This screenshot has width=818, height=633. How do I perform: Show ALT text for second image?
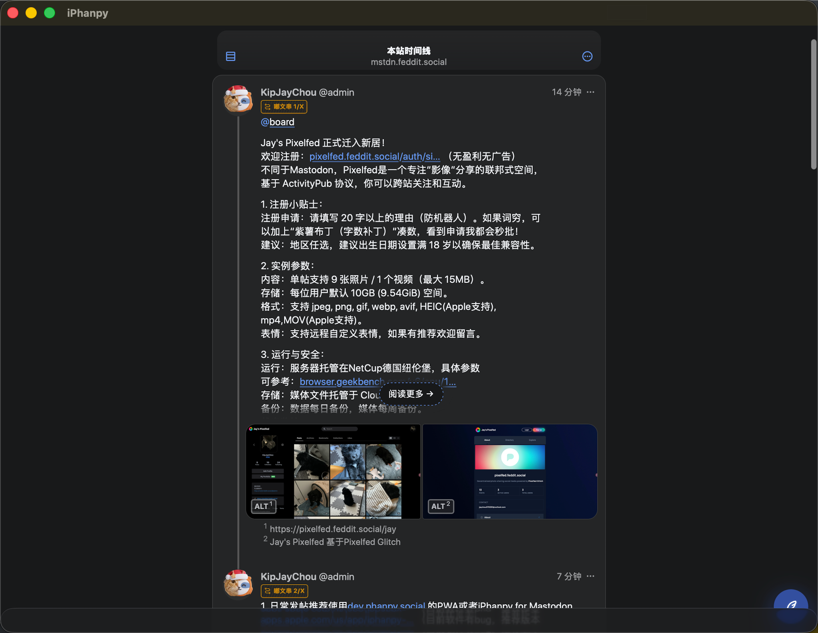click(x=440, y=506)
